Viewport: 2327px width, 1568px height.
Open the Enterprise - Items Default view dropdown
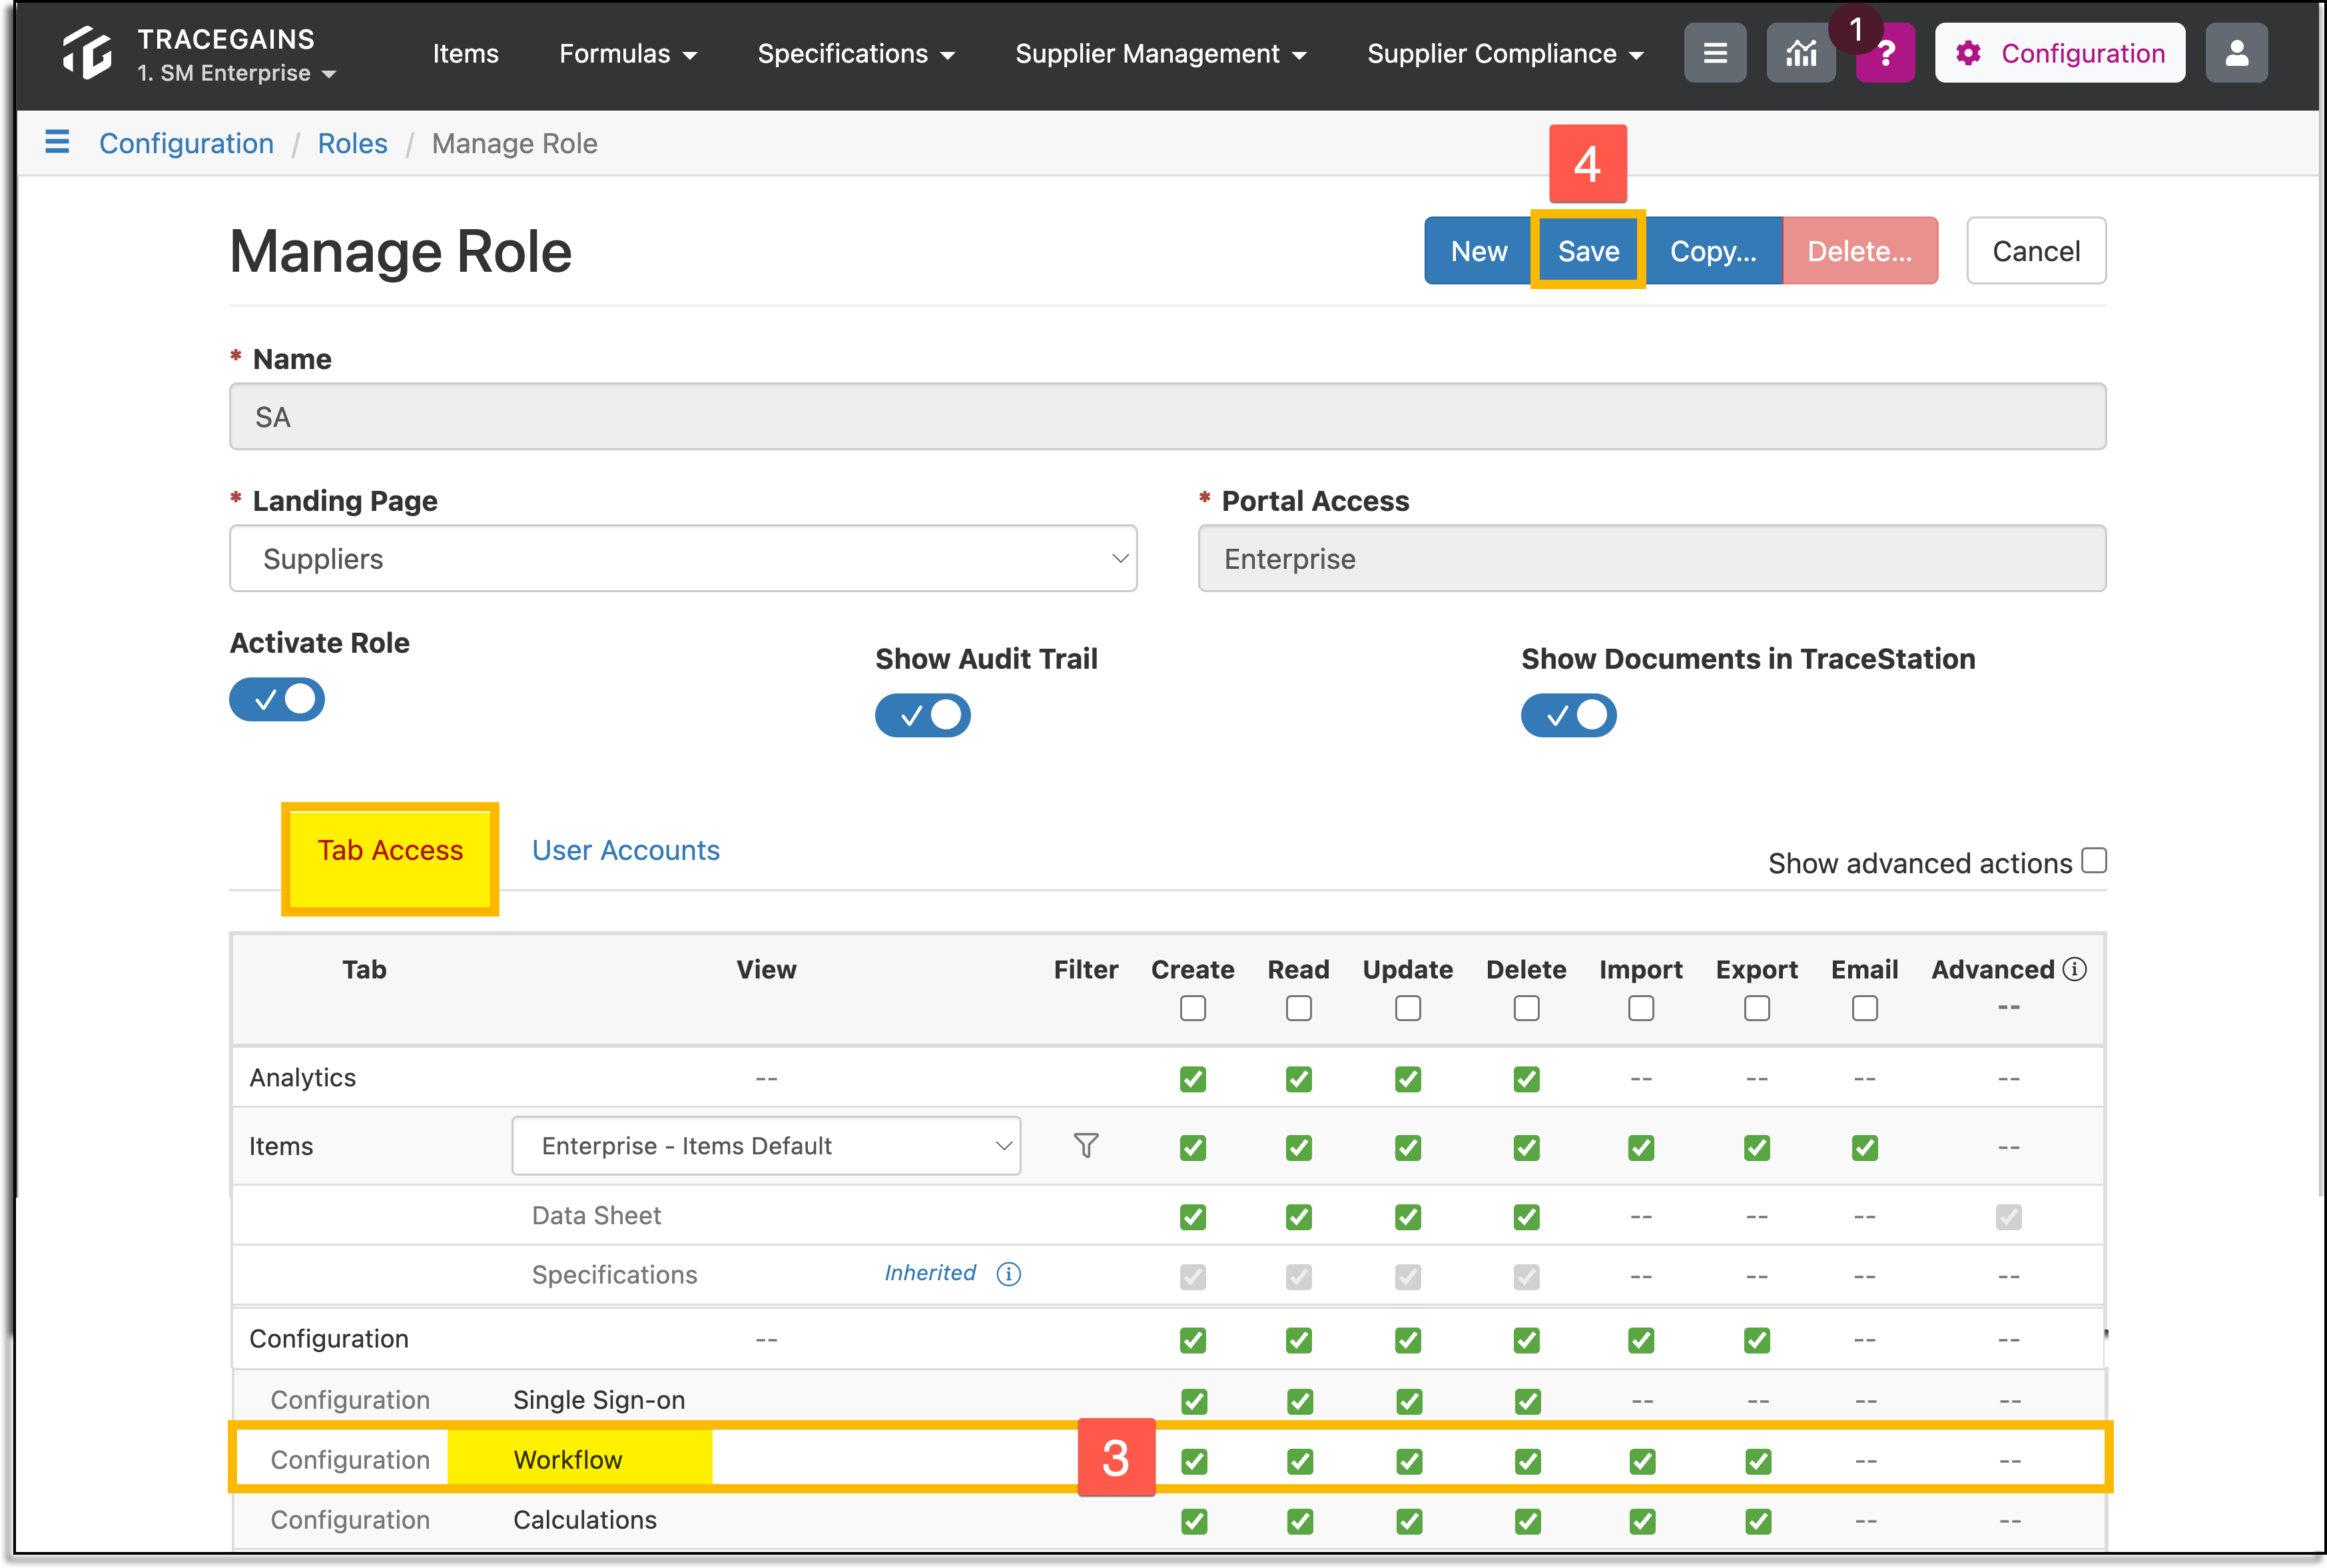click(x=767, y=1145)
